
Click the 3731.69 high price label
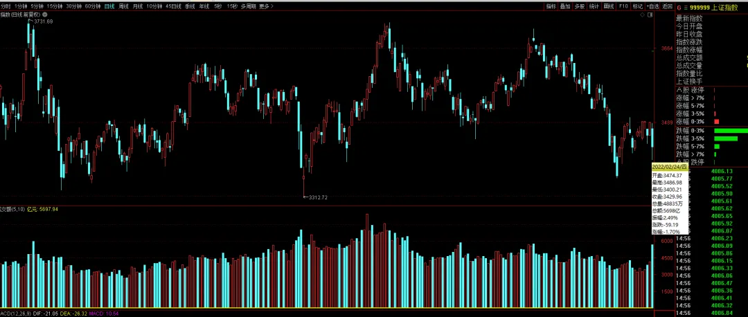click(x=43, y=21)
